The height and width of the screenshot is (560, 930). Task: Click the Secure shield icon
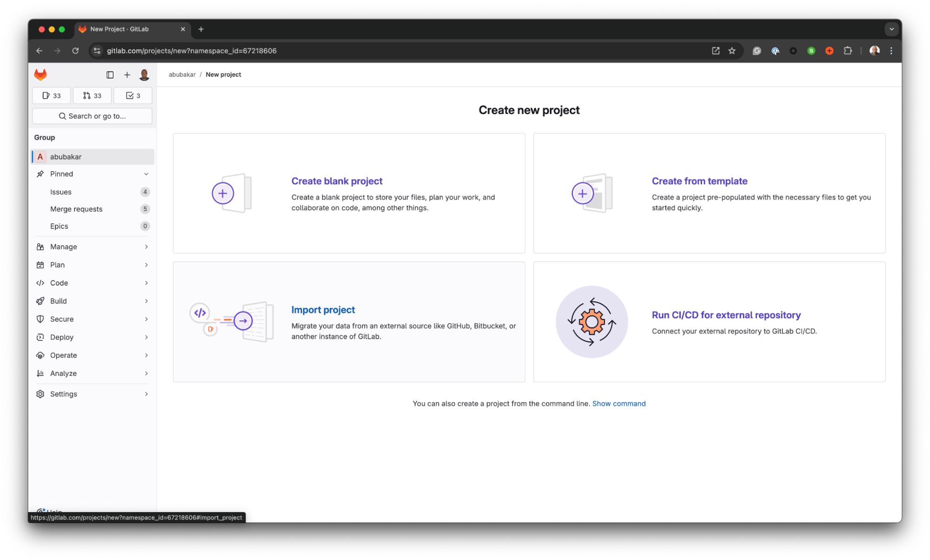40,319
